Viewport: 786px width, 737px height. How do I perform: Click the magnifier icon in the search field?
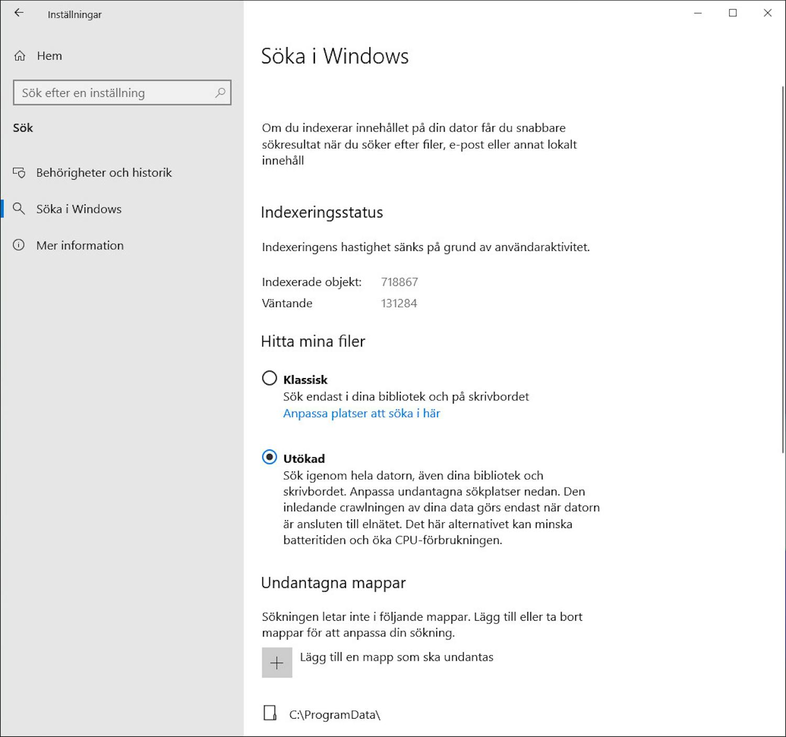pos(220,93)
